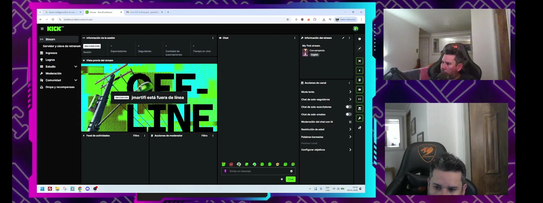Toggle Chat de solo-emotes switch

(348, 114)
